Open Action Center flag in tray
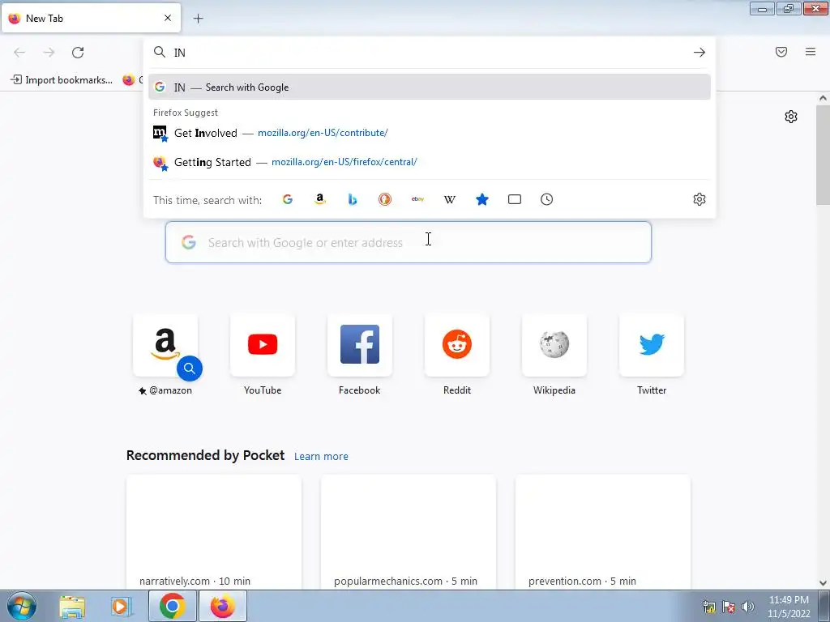The height and width of the screenshot is (622, 830). click(x=729, y=607)
